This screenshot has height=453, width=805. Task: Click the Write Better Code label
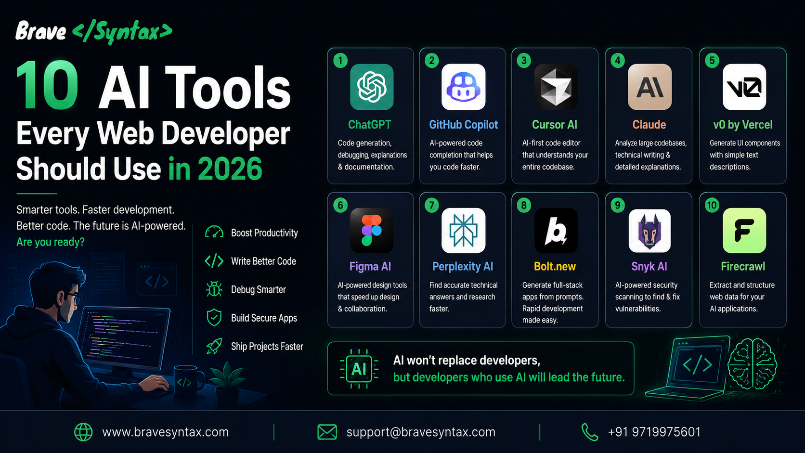[263, 261]
